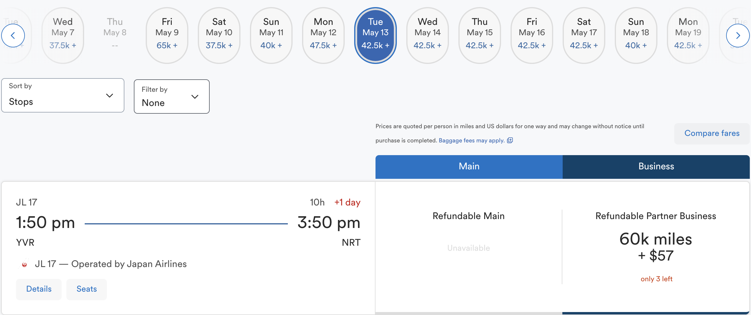Switch to the Main cabin tab

tap(469, 167)
